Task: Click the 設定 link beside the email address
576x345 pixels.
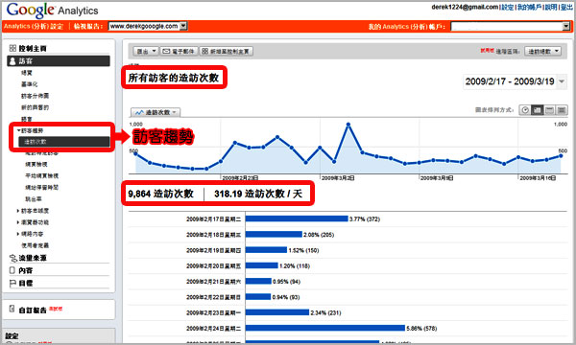Action: point(508,7)
